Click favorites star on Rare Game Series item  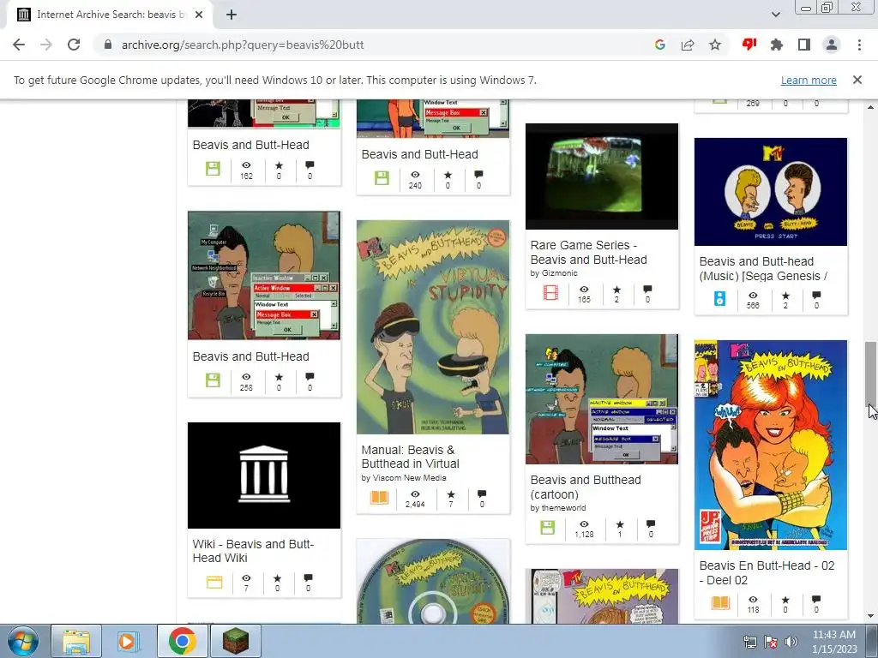617,290
